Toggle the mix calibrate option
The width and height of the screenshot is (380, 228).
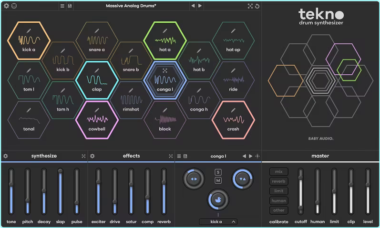point(279,172)
